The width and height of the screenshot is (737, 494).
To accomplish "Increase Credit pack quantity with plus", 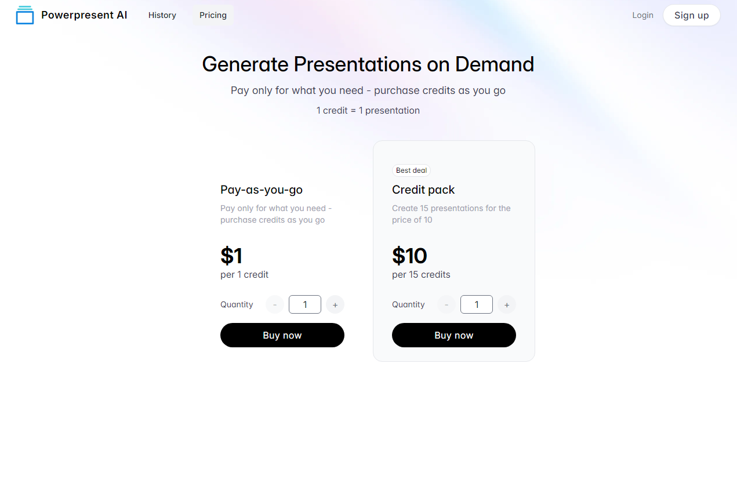I will pyautogui.click(x=507, y=304).
